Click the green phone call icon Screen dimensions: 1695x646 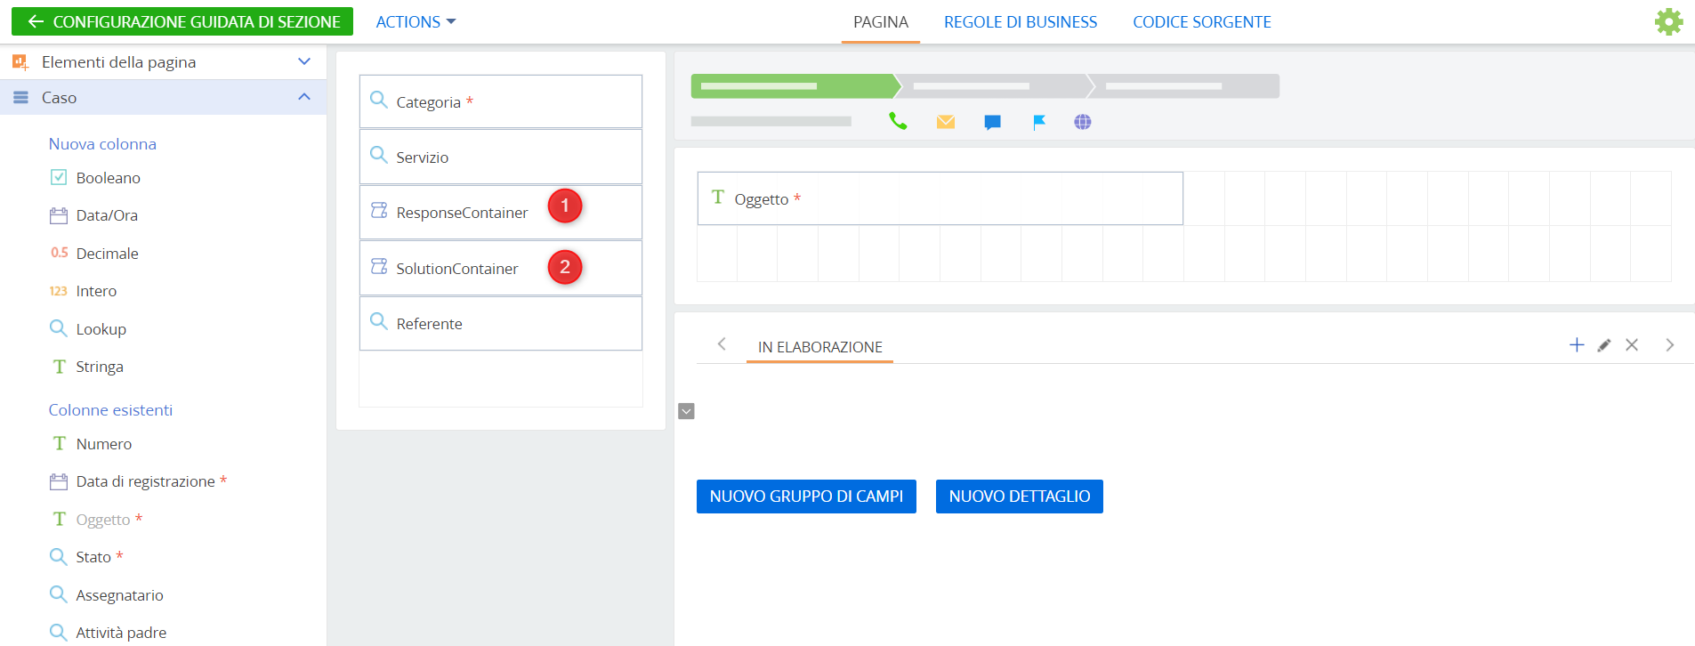[x=898, y=121]
